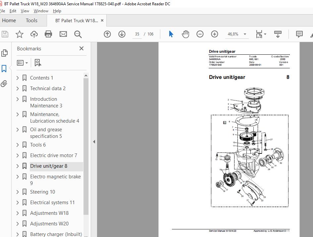Screen dimensions: 313x237
Task: Expand Electrical systems 11 bookmark
Action: pyautogui.click(x=18, y=203)
